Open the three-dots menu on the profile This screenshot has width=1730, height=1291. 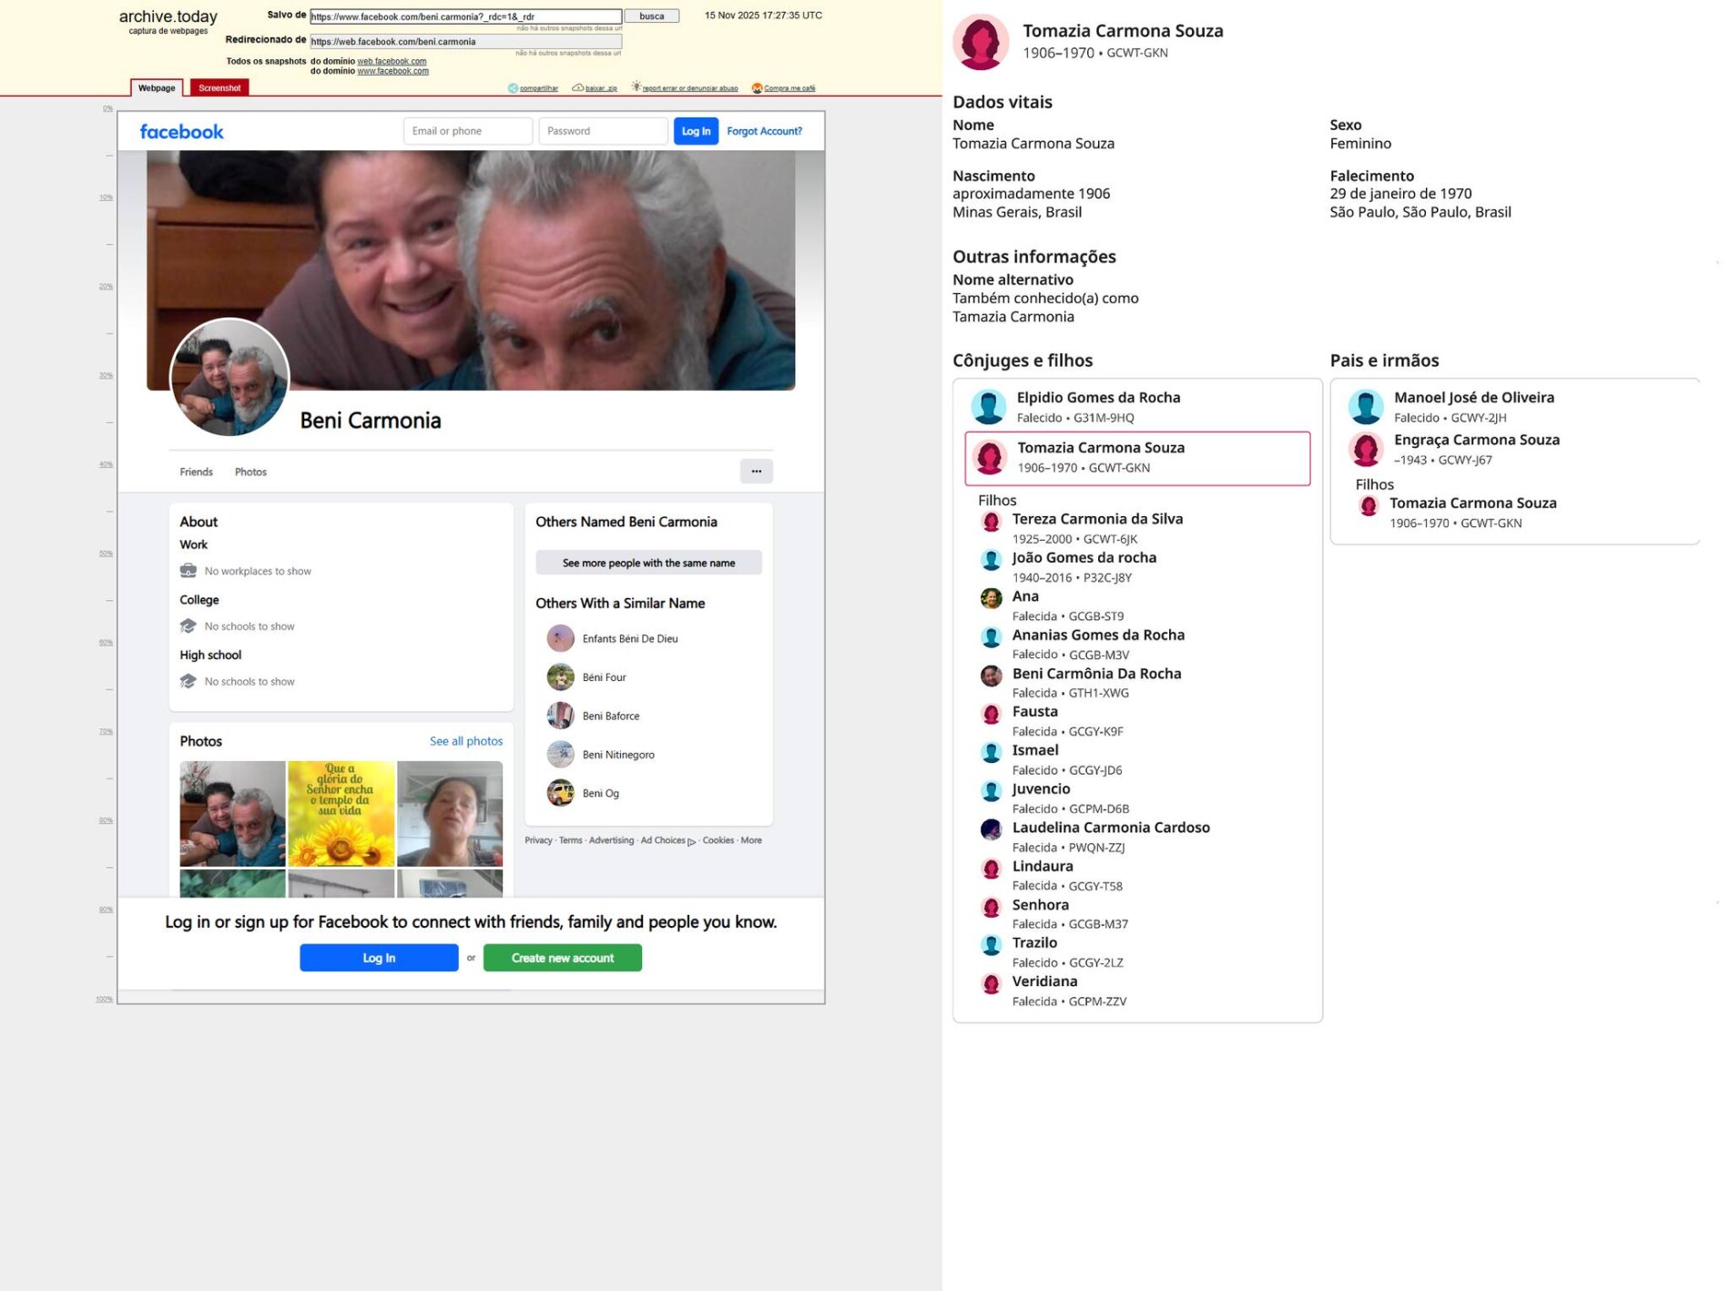756,472
